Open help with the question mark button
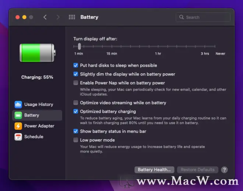This screenshot has height=191, width=243. point(224,170)
